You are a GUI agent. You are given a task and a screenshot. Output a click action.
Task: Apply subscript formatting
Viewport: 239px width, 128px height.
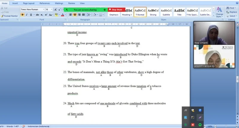pos(42,15)
